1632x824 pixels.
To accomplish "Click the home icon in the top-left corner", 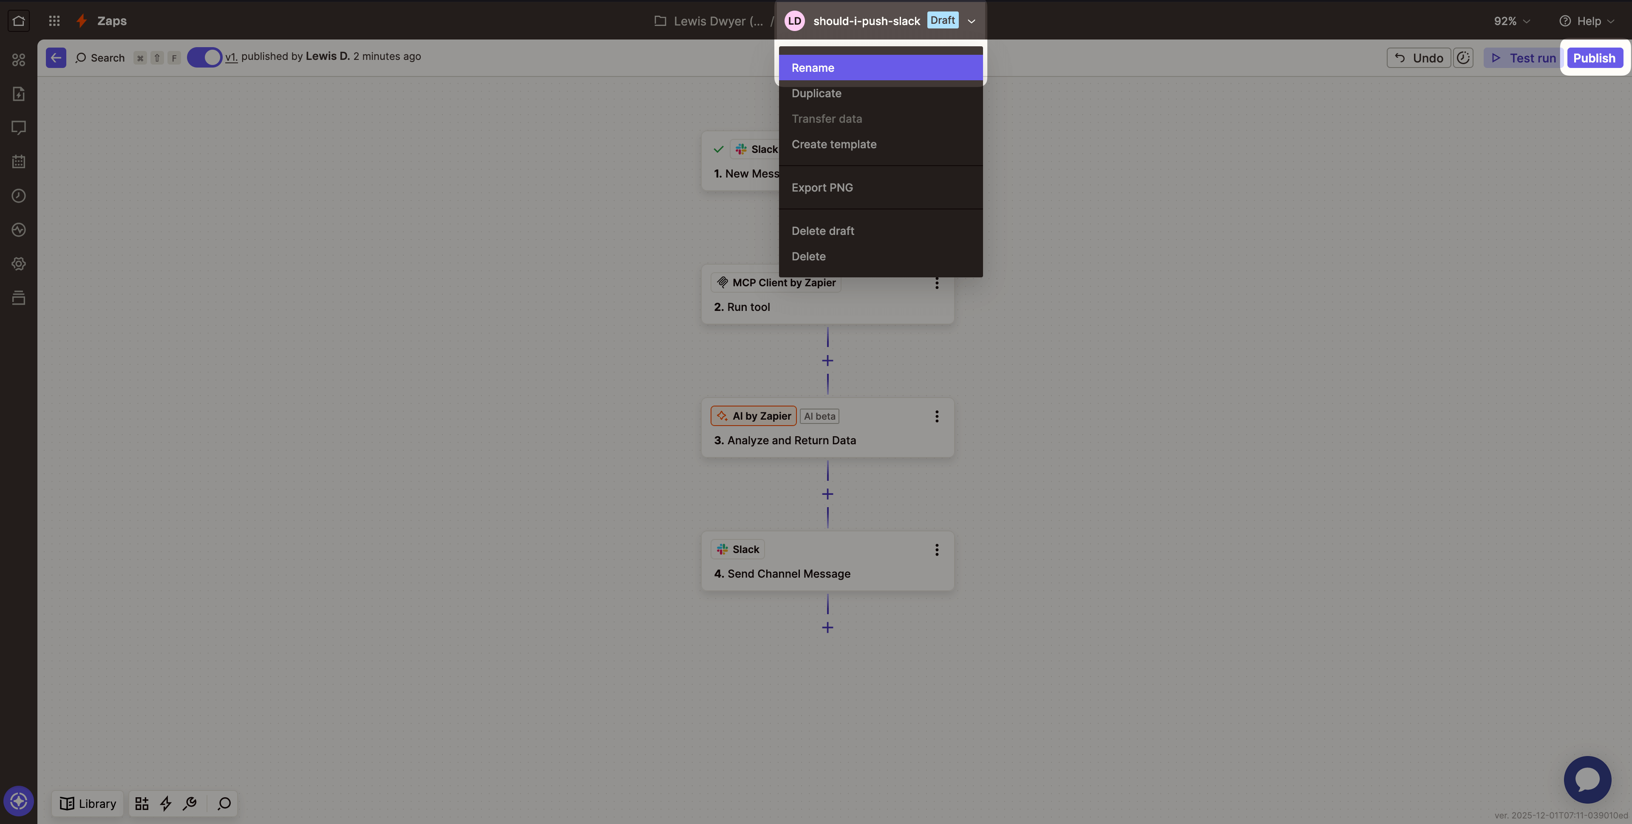I will (18, 20).
